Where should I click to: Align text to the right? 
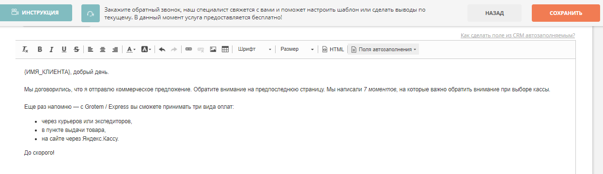tap(115, 49)
